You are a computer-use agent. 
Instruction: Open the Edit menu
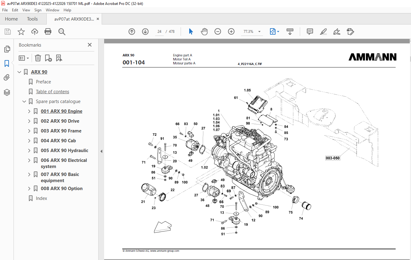15,10
